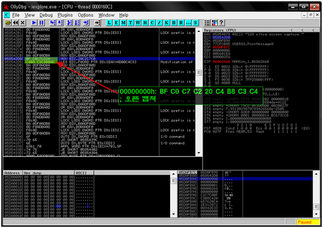This screenshot has height=228, width=323.
Task: Open the Window menu
Action: 106,15
